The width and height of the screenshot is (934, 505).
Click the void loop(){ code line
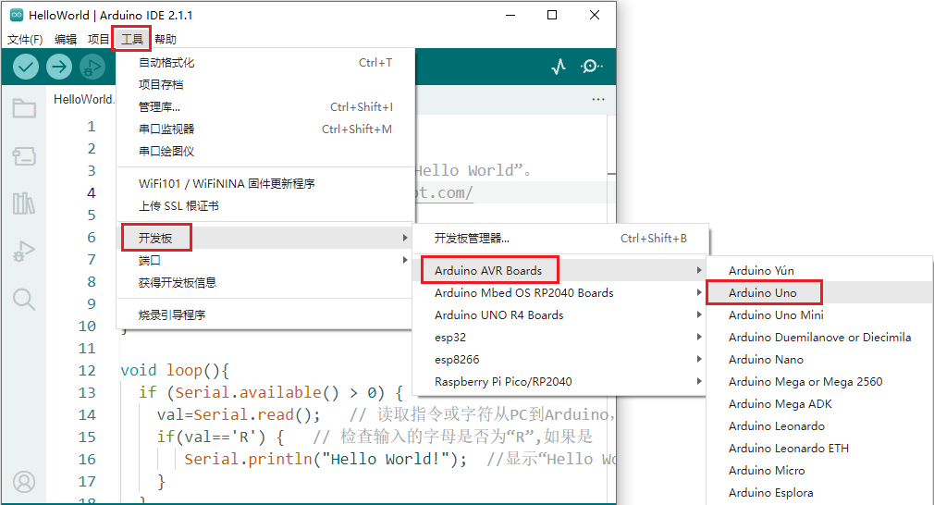pyautogui.click(x=175, y=370)
